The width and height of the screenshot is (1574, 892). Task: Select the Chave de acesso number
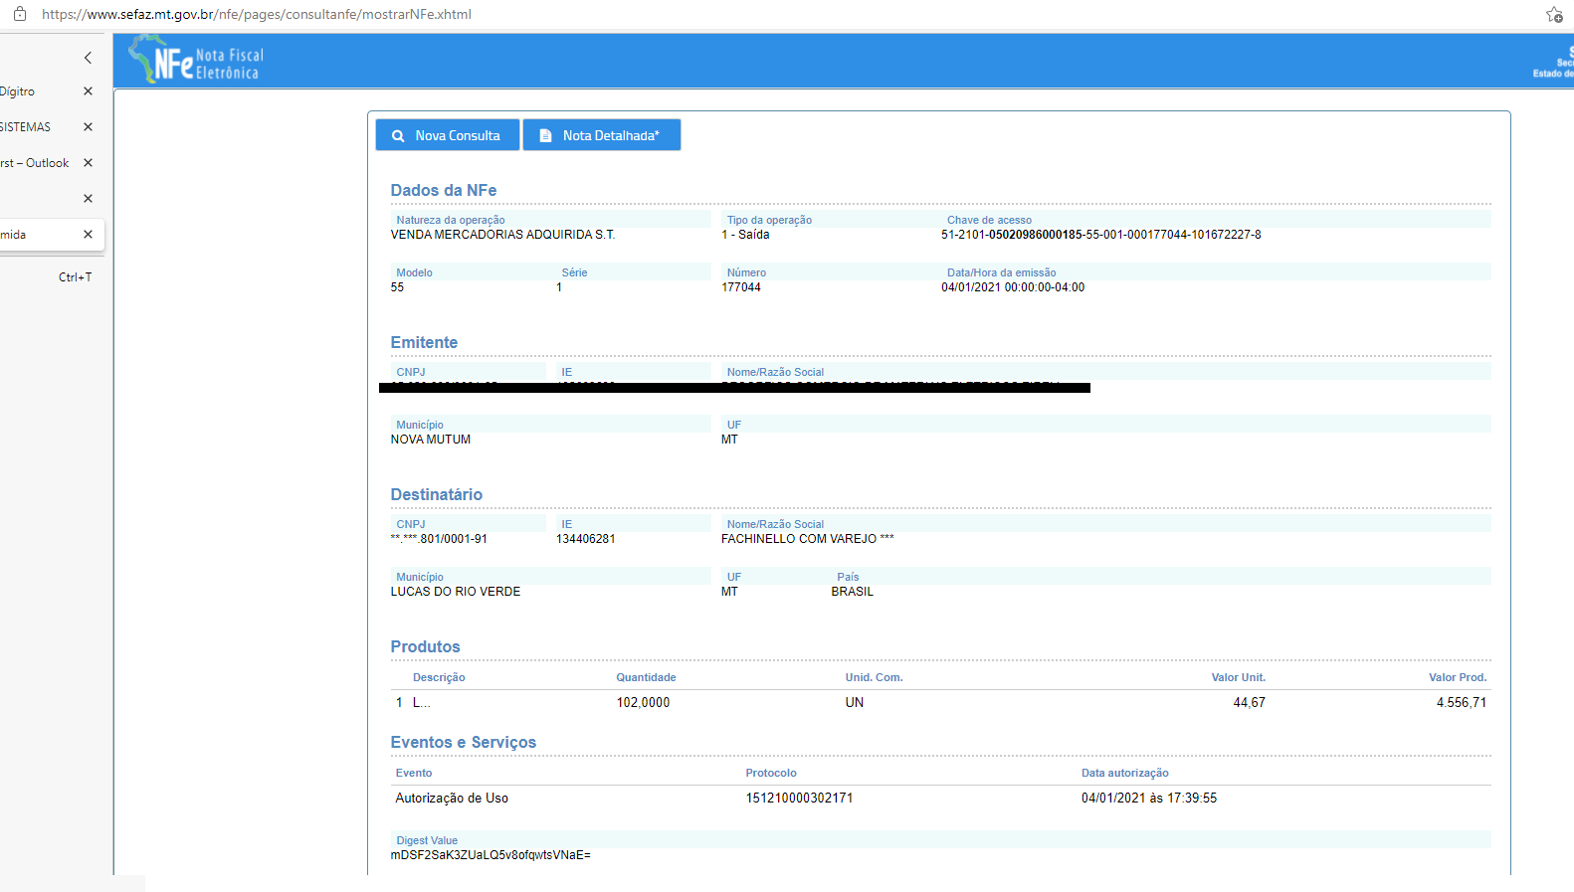tap(1101, 235)
